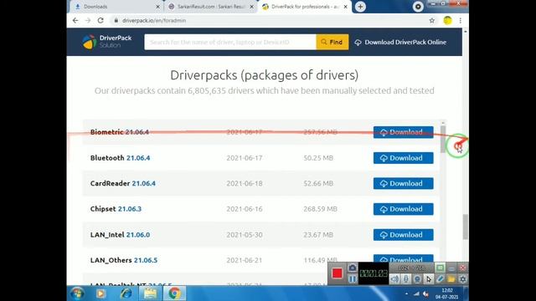Open Chipset version 21.06.3 link
Viewport: 536px width, 301px height.
click(x=130, y=209)
